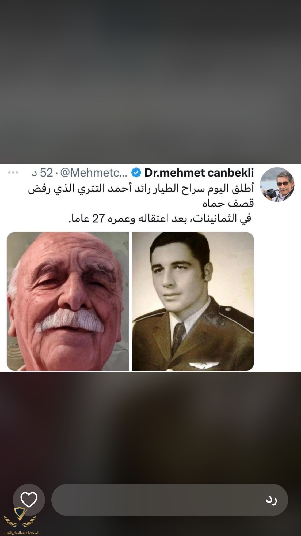Tap the blurred area above the tweet

150,82
